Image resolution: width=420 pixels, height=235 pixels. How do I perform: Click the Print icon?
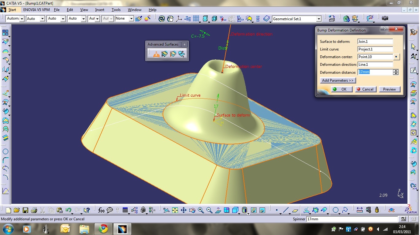[x=34, y=210]
